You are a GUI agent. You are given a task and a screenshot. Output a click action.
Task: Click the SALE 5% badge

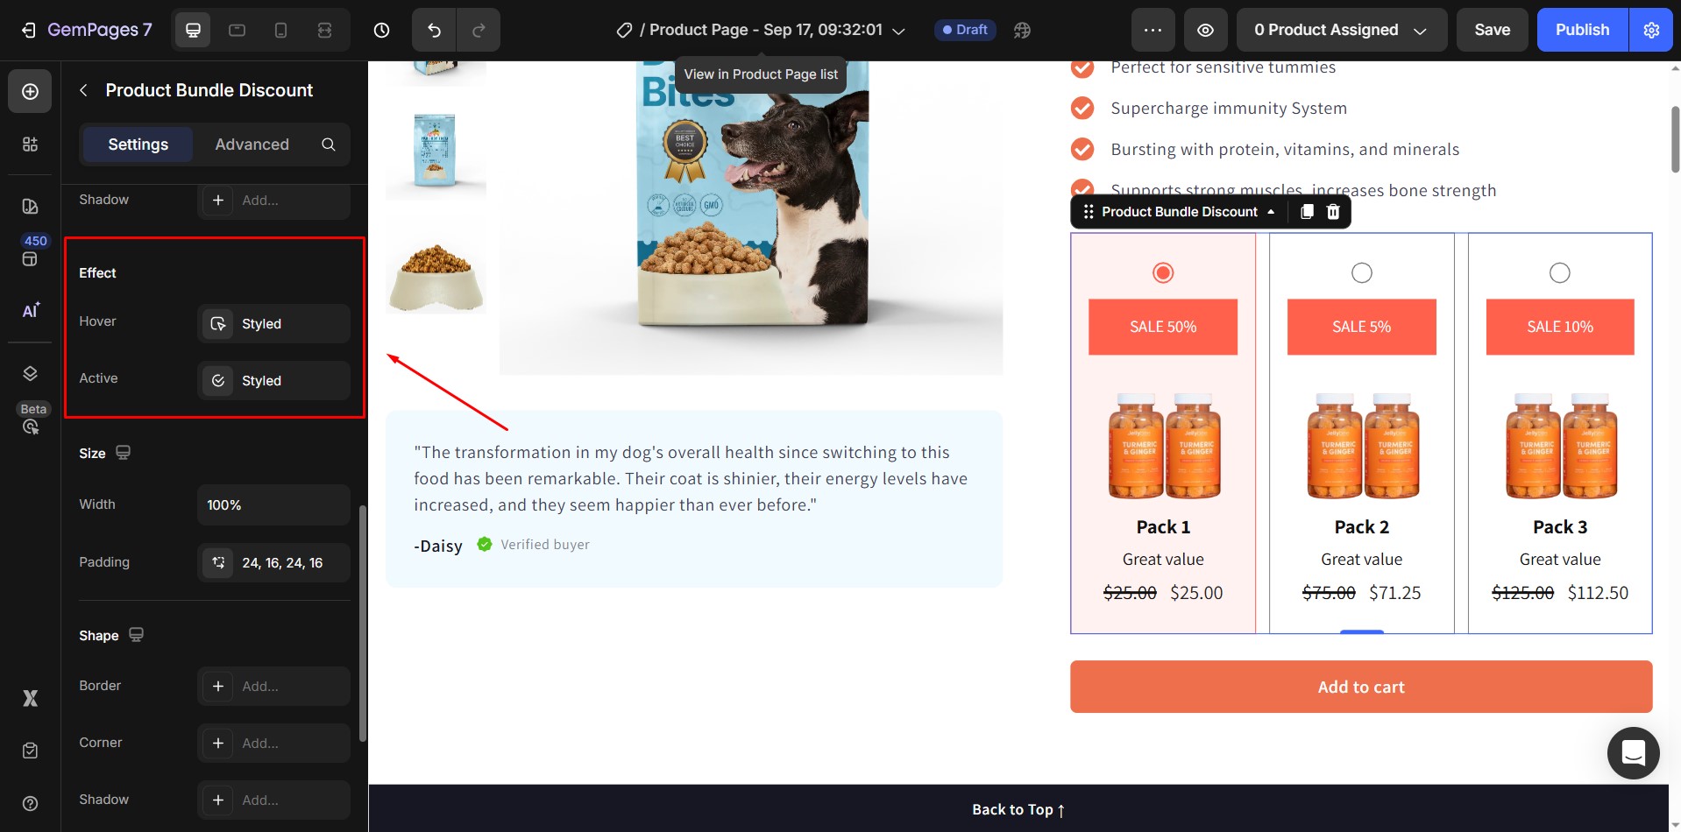1361,327
